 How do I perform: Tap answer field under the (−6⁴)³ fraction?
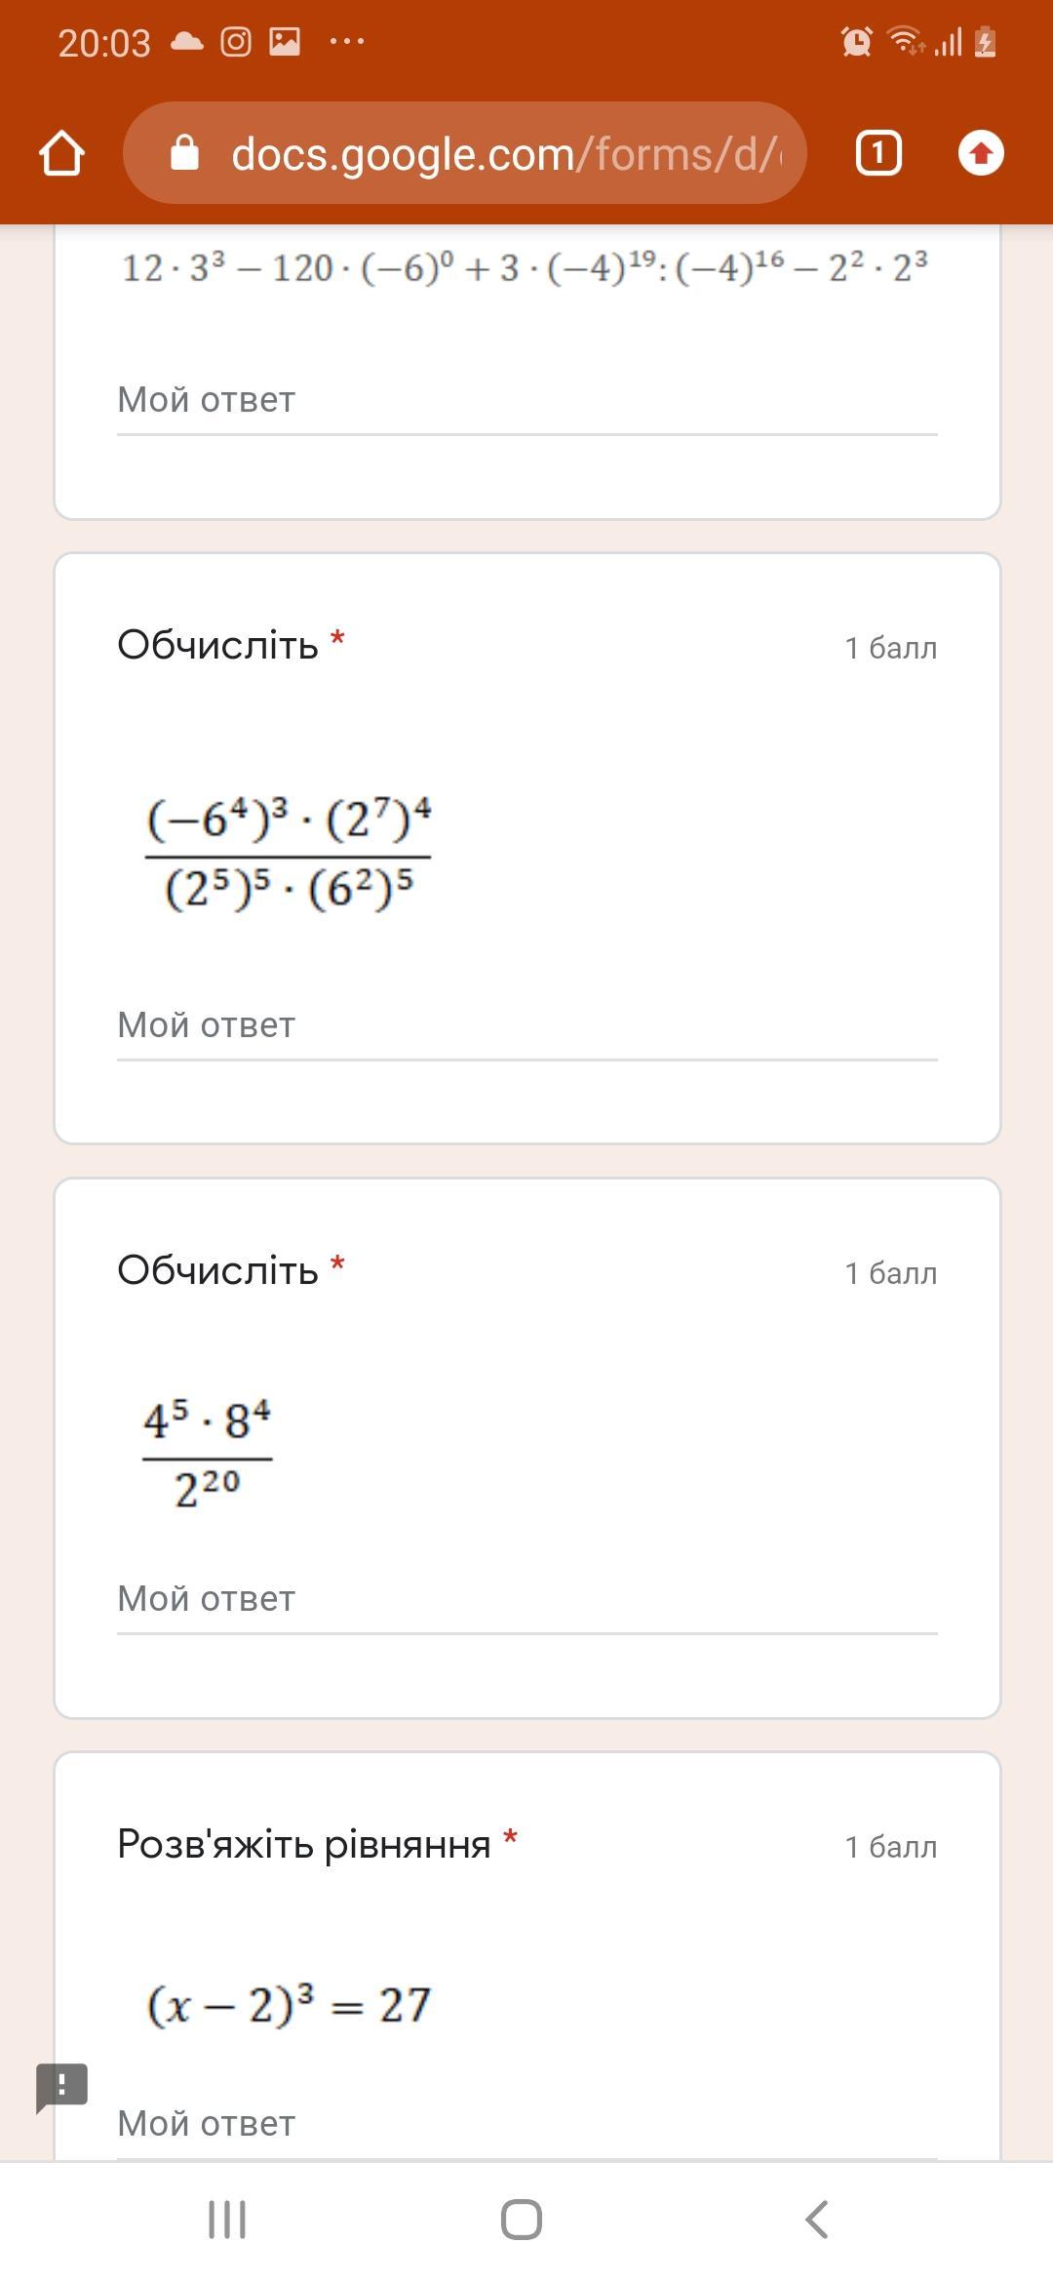tap(526, 1026)
